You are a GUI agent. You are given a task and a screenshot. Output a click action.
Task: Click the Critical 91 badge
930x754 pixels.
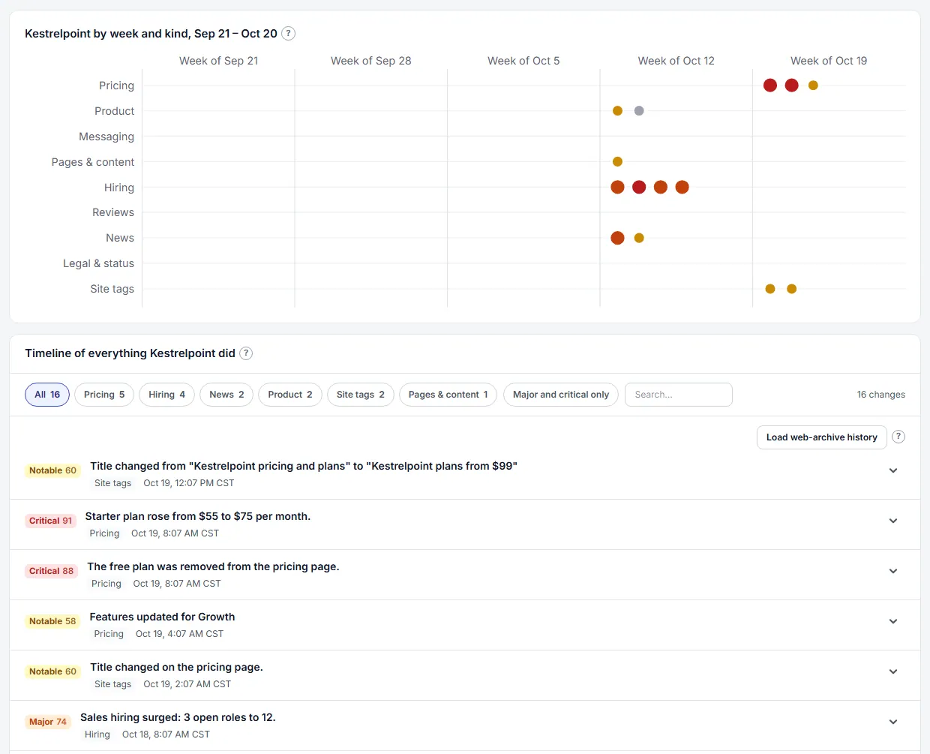pyautogui.click(x=51, y=521)
